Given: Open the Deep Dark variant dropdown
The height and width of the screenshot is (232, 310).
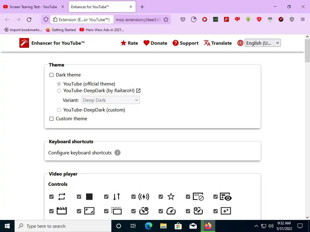Looking at the screenshot, I should [110, 100].
